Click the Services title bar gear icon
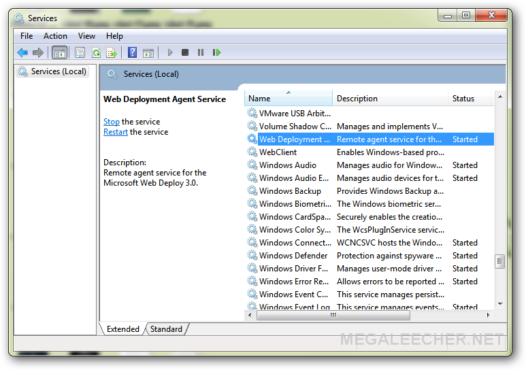Screen dimensions: 526x370 (x=19, y=18)
